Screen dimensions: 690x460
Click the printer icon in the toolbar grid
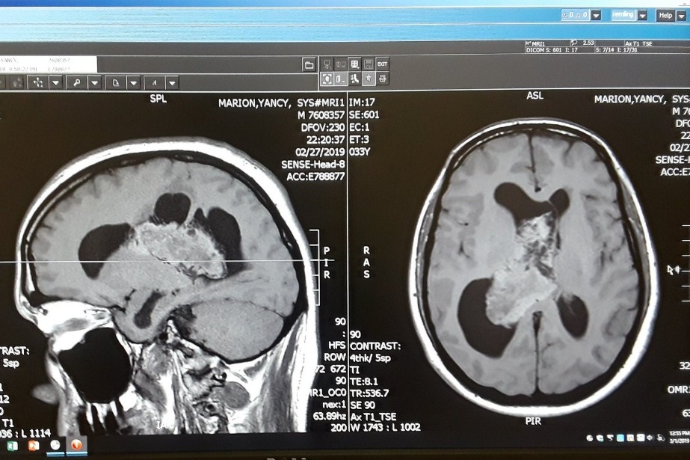[x=382, y=79]
